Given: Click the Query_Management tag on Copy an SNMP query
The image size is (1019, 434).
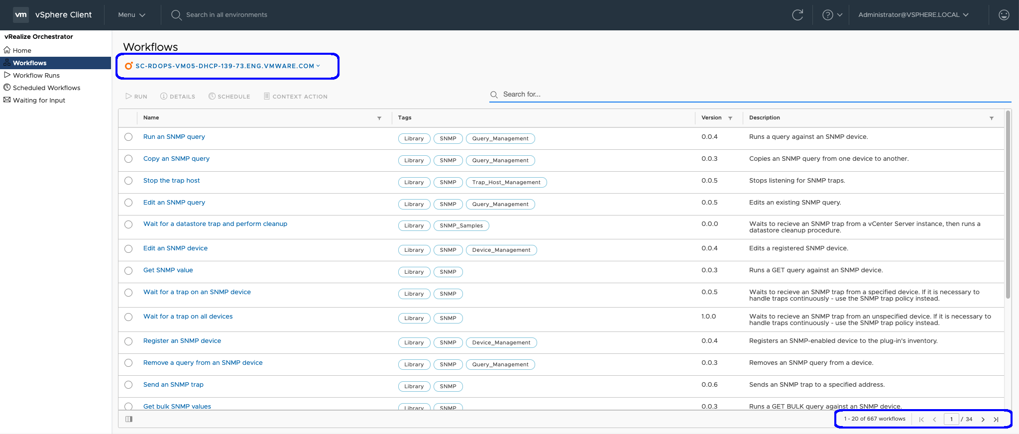Looking at the screenshot, I should (500, 161).
